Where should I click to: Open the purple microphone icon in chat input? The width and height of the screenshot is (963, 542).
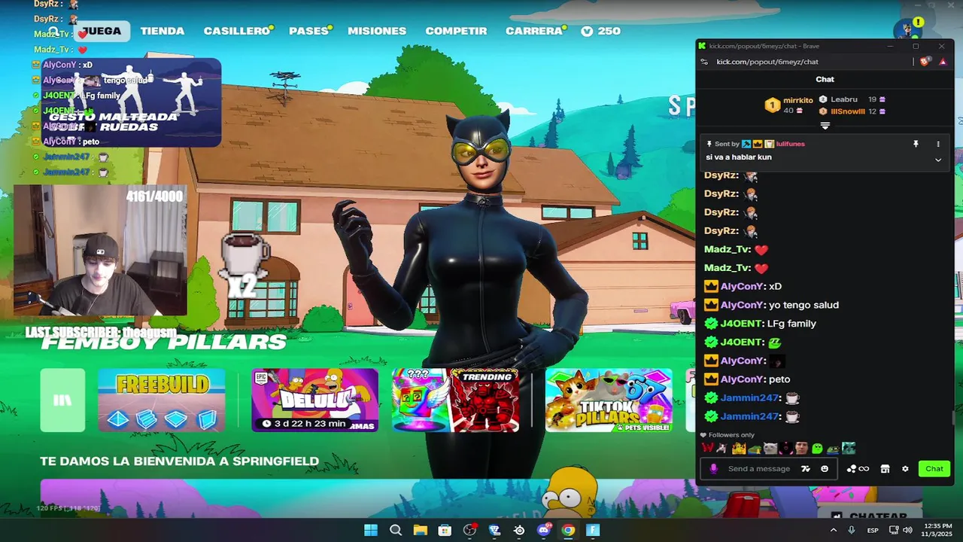coord(713,468)
